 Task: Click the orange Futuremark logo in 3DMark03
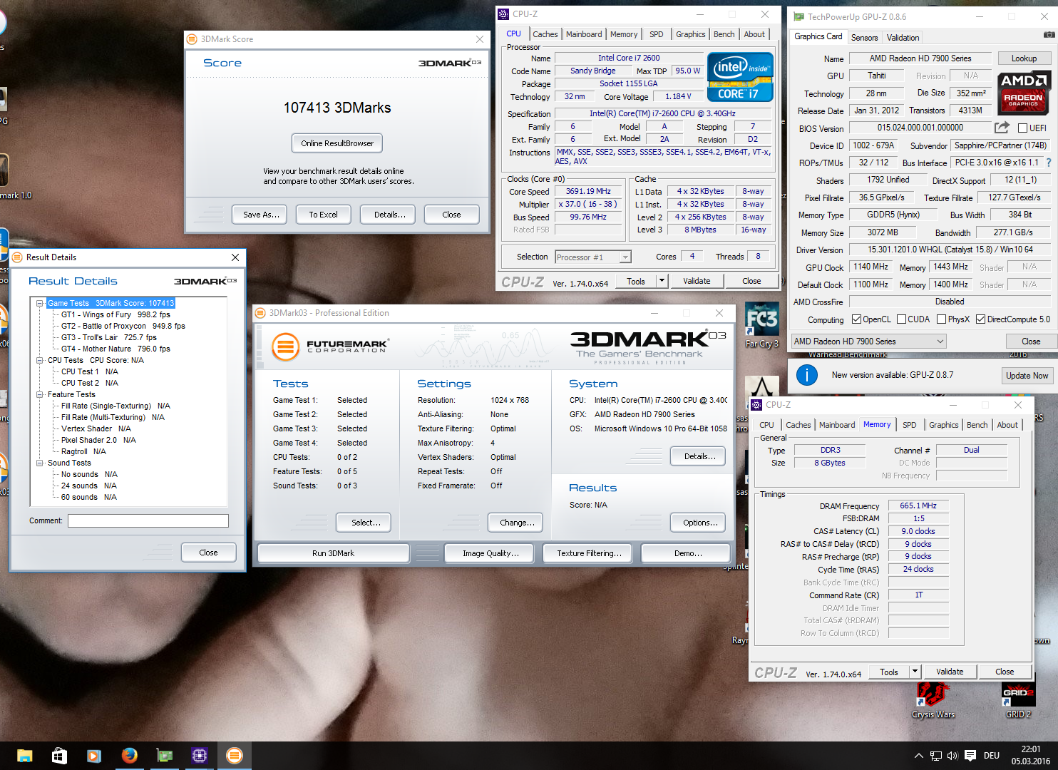pos(285,347)
